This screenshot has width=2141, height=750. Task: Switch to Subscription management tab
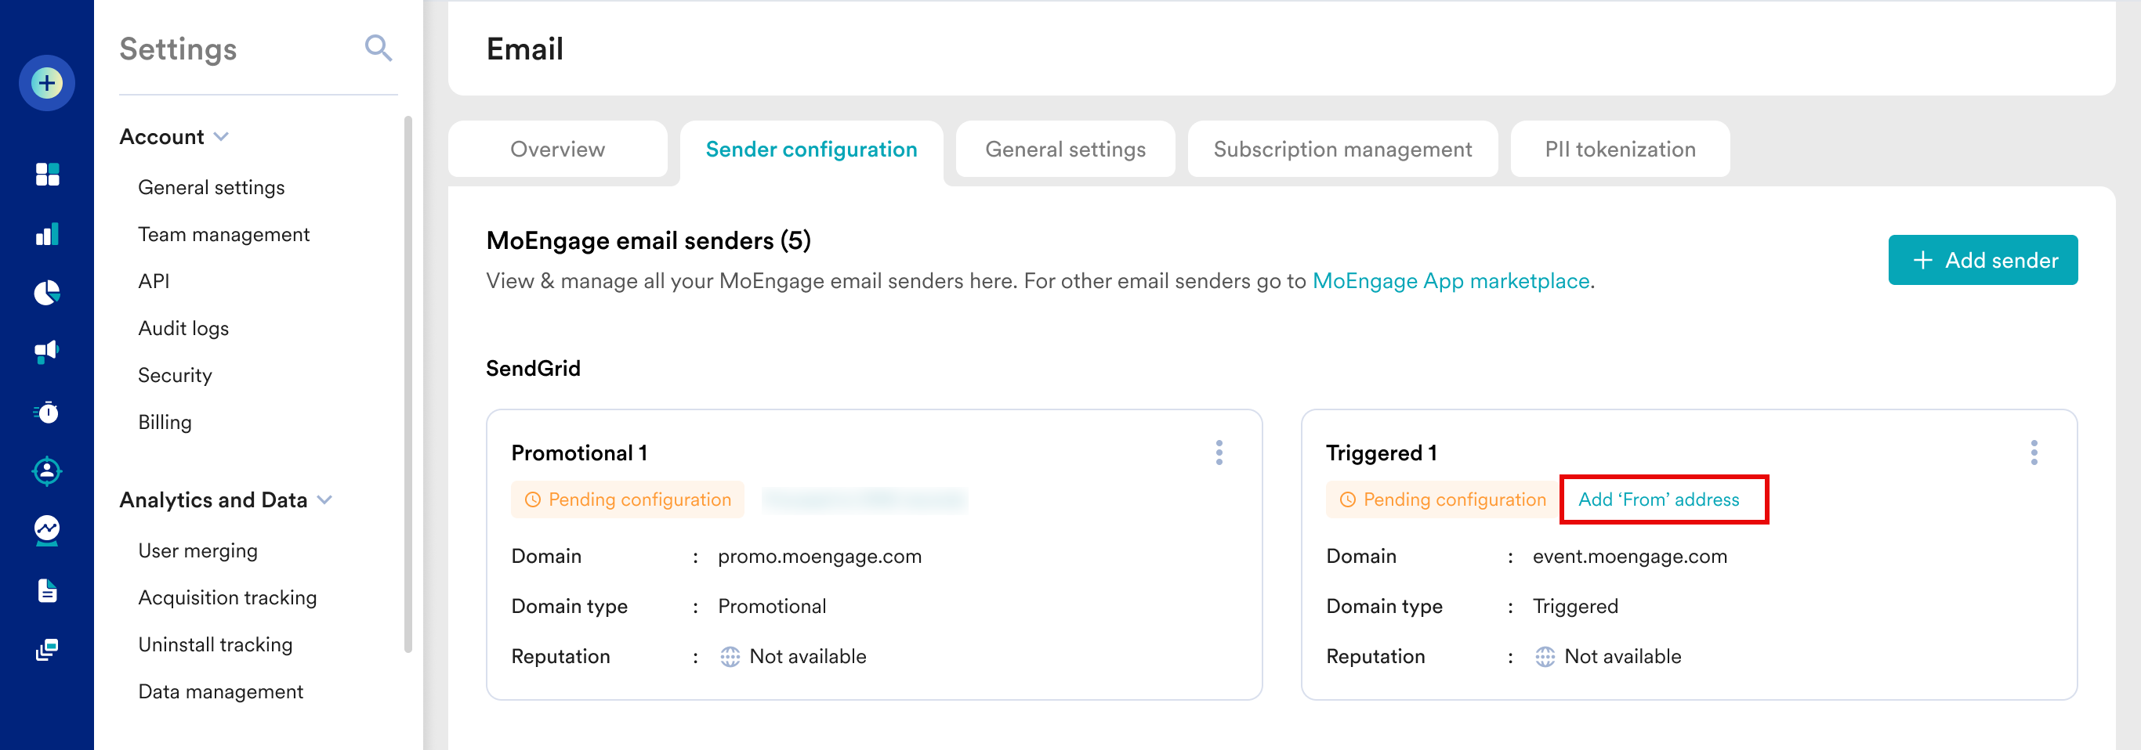point(1342,150)
